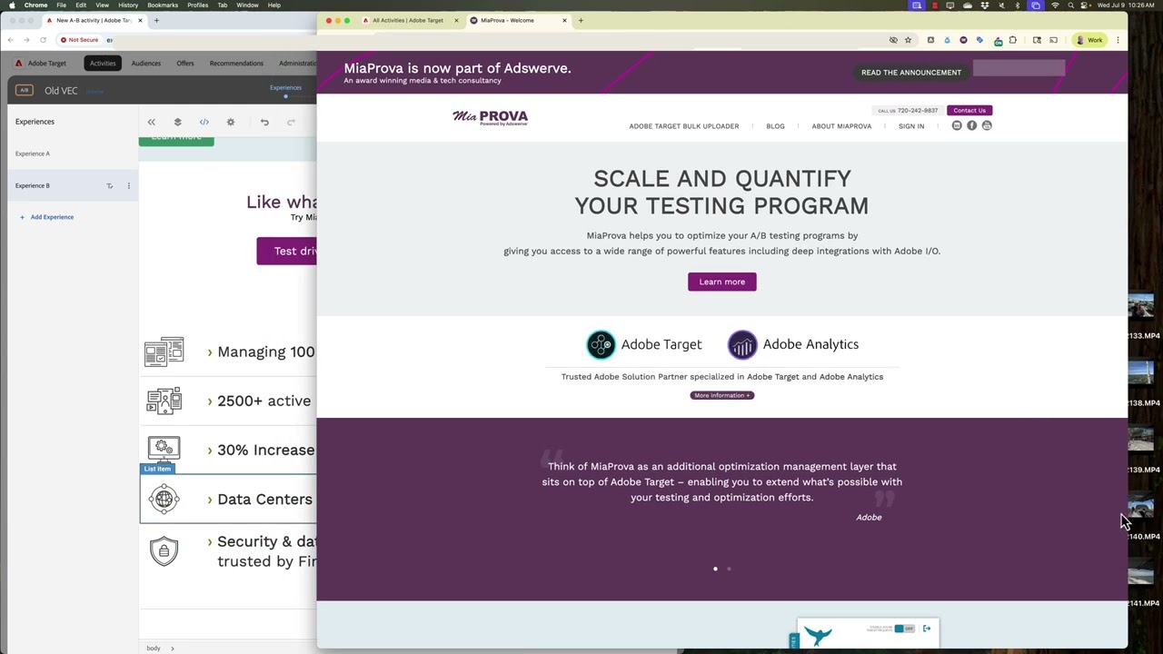Image resolution: width=1163 pixels, height=654 pixels.
Task: Open a new tab in the back Chrome window
Action: coord(156,20)
